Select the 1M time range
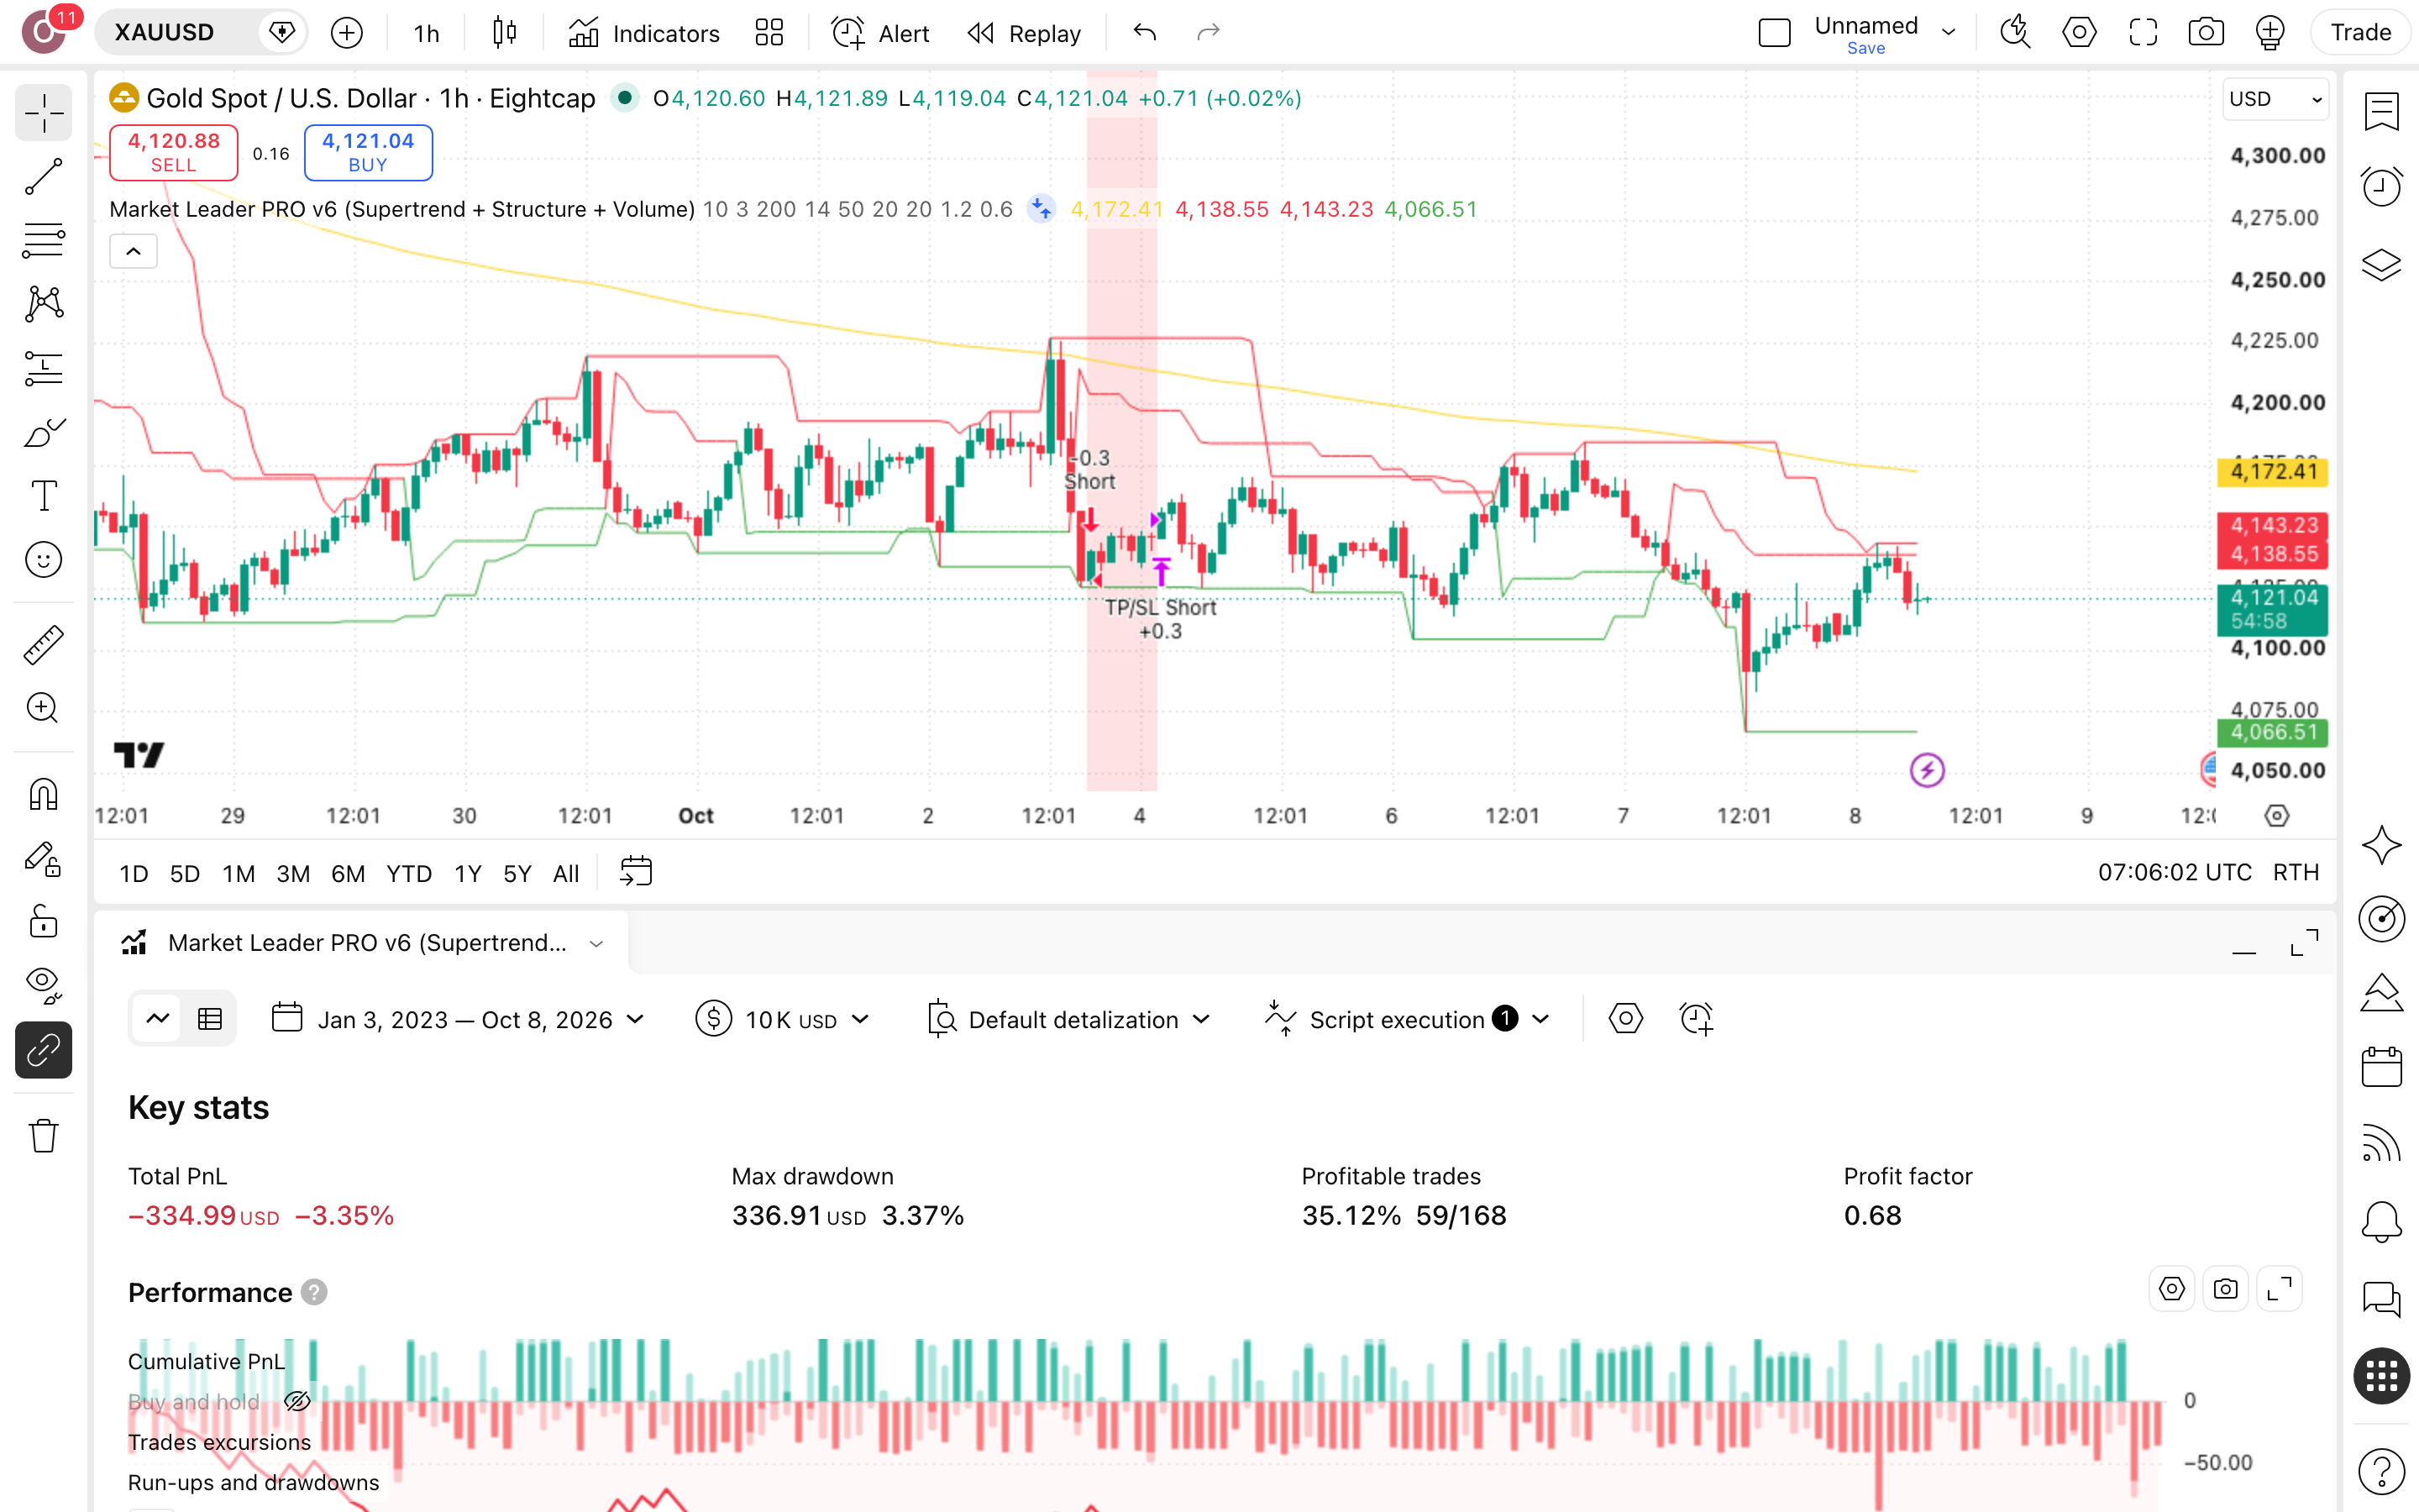Image resolution: width=2419 pixels, height=1512 pixels. tap(238, 874)
